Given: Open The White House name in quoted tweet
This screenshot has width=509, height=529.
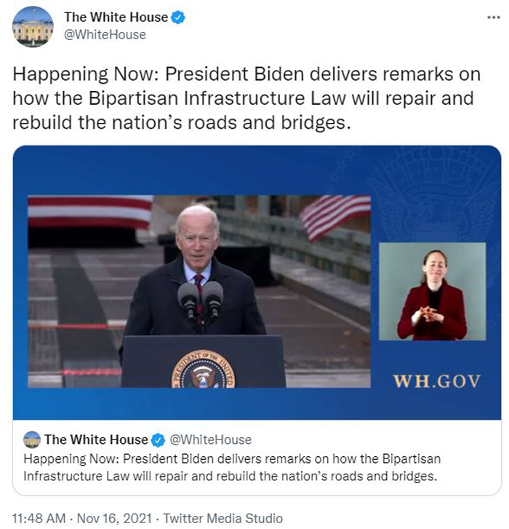Looking at the screenshot, I should pos(97,440).
